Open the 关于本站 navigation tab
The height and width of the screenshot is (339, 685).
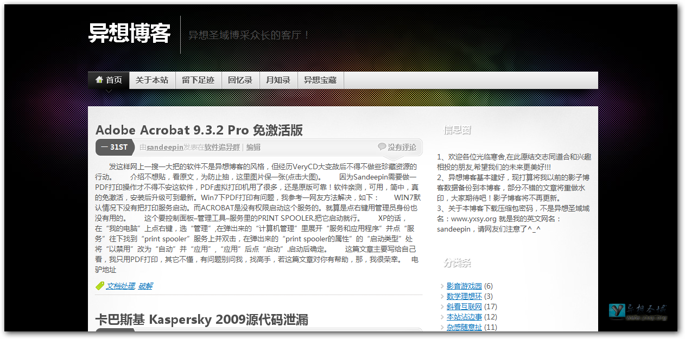[152, 80]
